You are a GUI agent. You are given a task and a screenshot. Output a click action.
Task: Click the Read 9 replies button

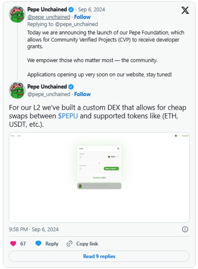[x=99, y=256]
